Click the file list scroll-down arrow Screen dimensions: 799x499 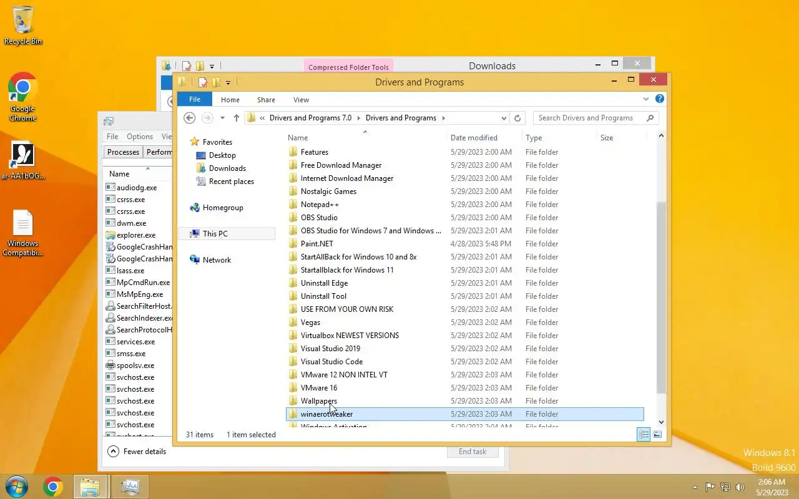(661, 422)
